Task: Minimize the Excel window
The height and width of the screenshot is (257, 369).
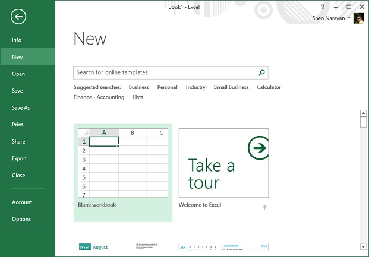Action: 336,7
